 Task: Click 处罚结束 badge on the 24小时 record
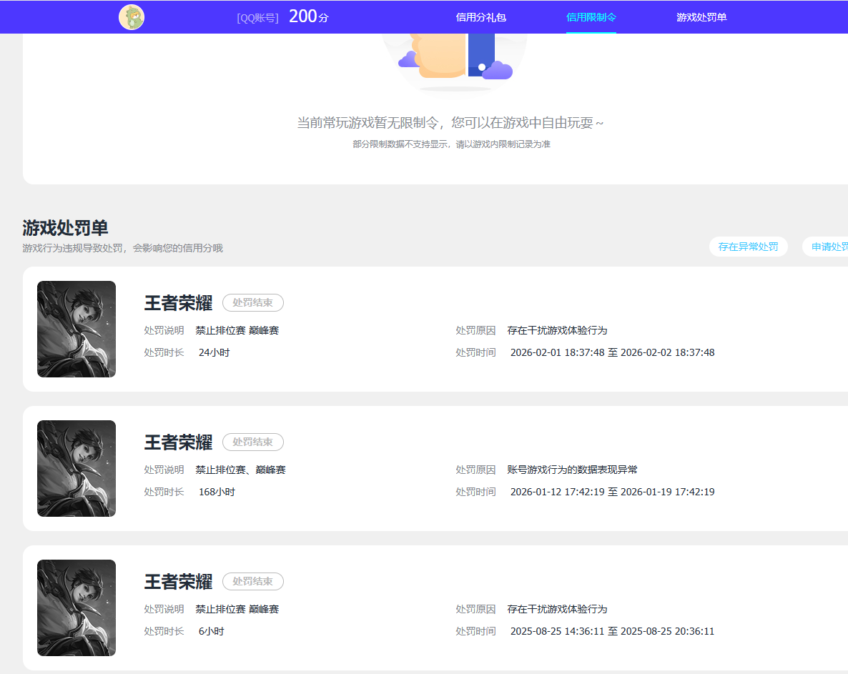pos(253,302)
